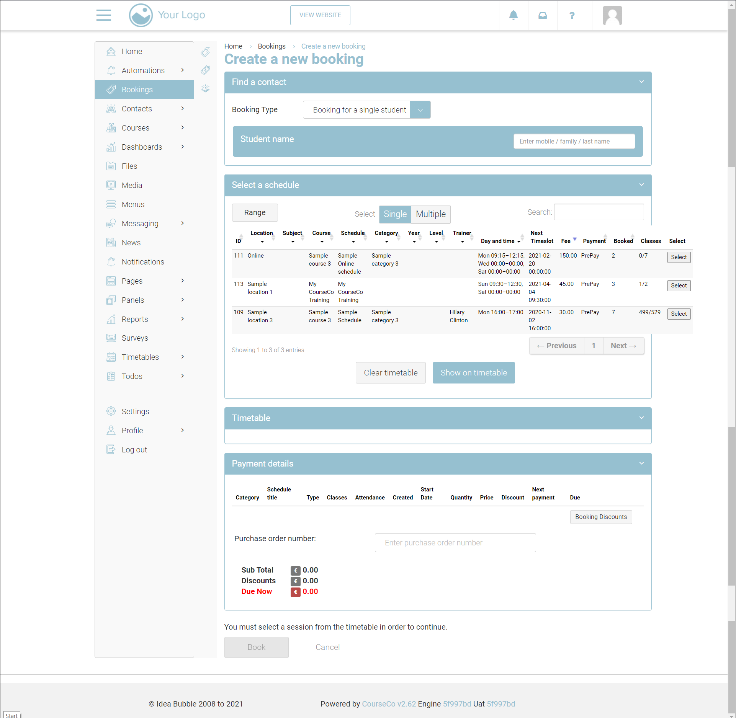
Task: Switch selection mode to Multiple
Action: pyautogui.click(x=430, y=214)
